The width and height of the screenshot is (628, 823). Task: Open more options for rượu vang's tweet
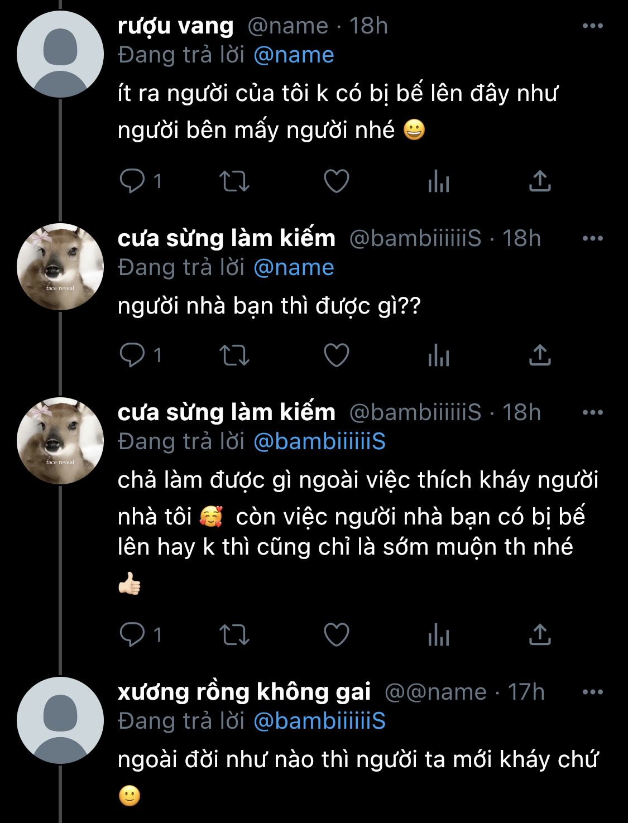point(592,26)
